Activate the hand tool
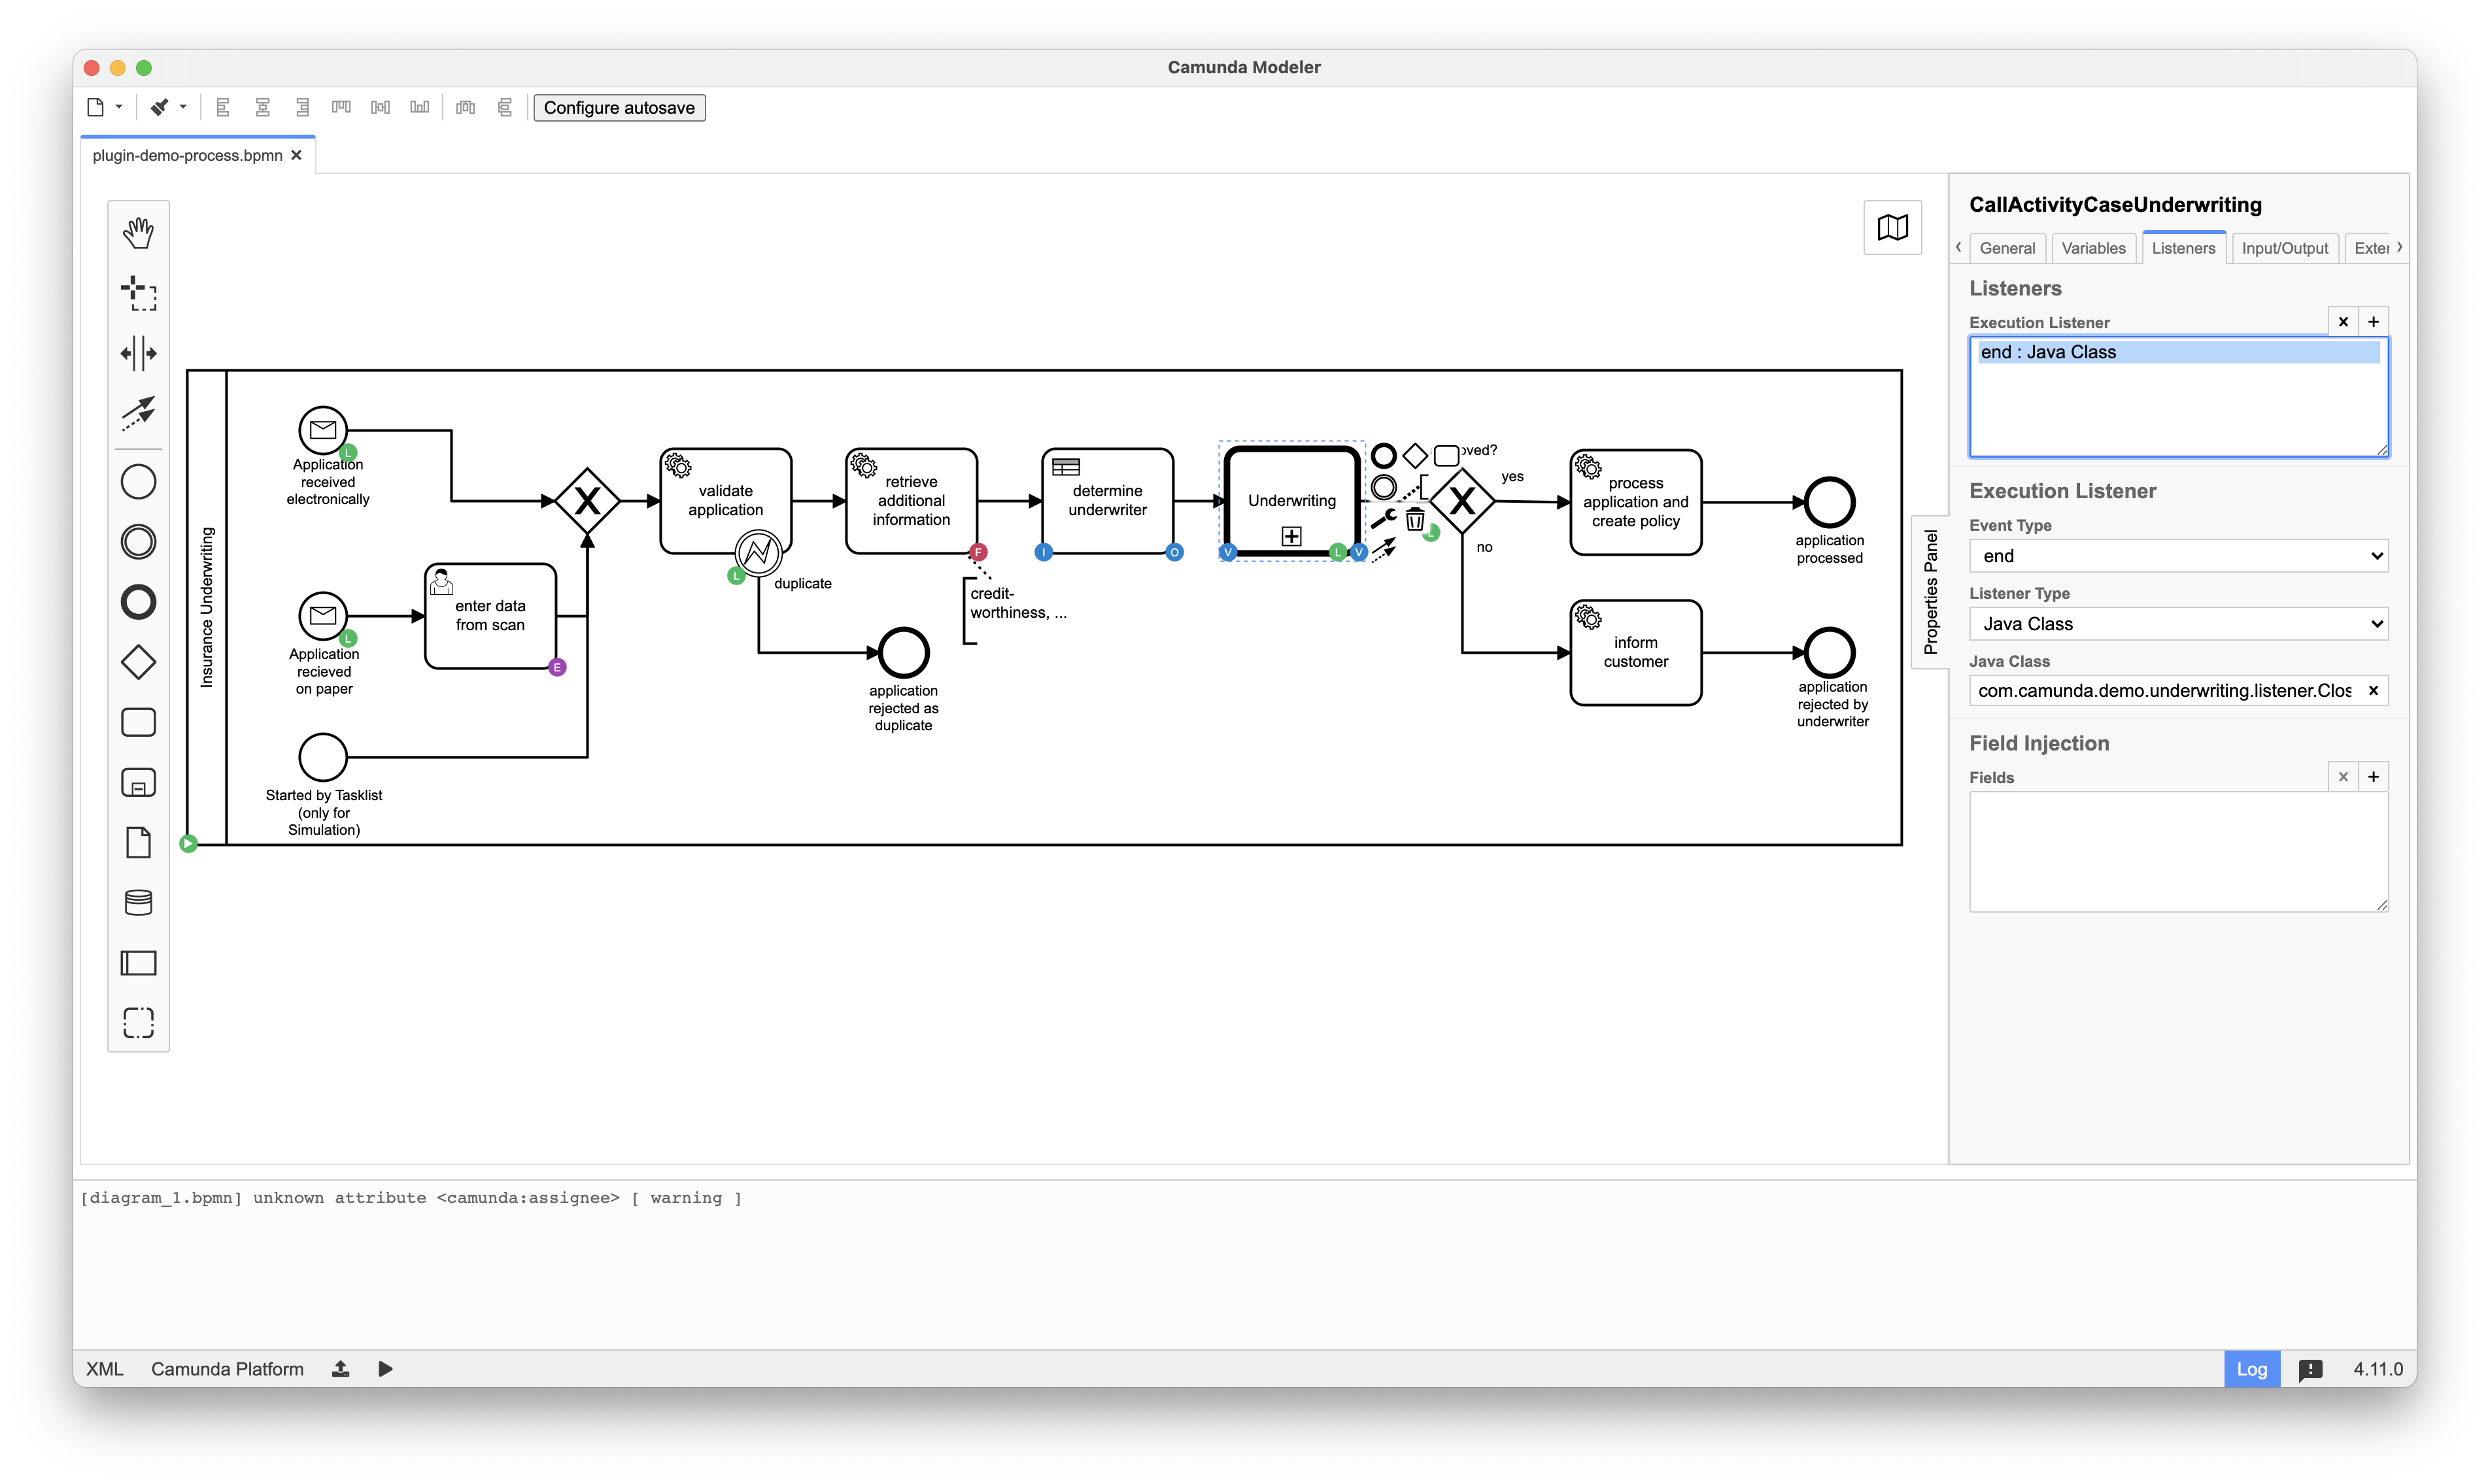The height and width of the screenshot is (1484, 2490). (138, 233)
